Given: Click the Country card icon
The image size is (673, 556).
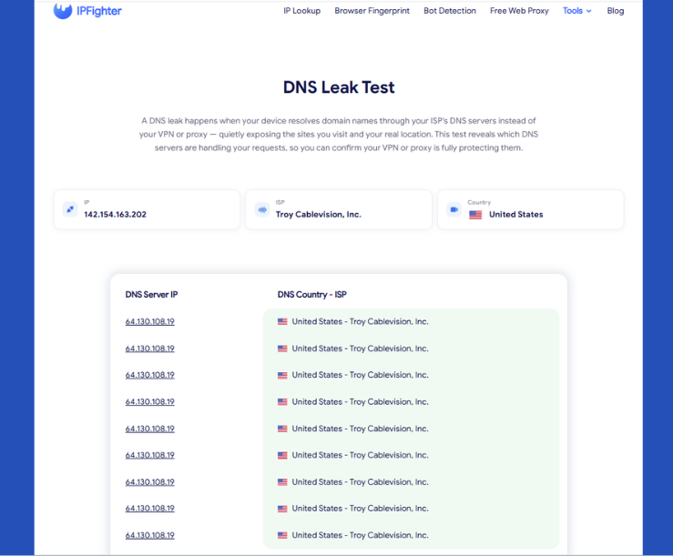Looking at the screenshot, I should click(454, 209).
